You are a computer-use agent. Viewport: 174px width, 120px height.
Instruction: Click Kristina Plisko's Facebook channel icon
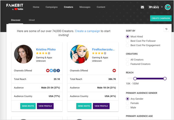[x=58, y=70]
